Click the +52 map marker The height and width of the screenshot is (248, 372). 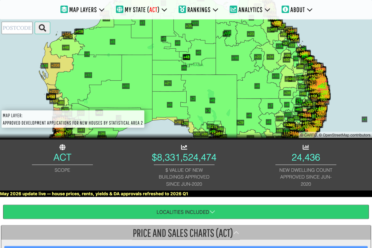(x=197, y=134)
